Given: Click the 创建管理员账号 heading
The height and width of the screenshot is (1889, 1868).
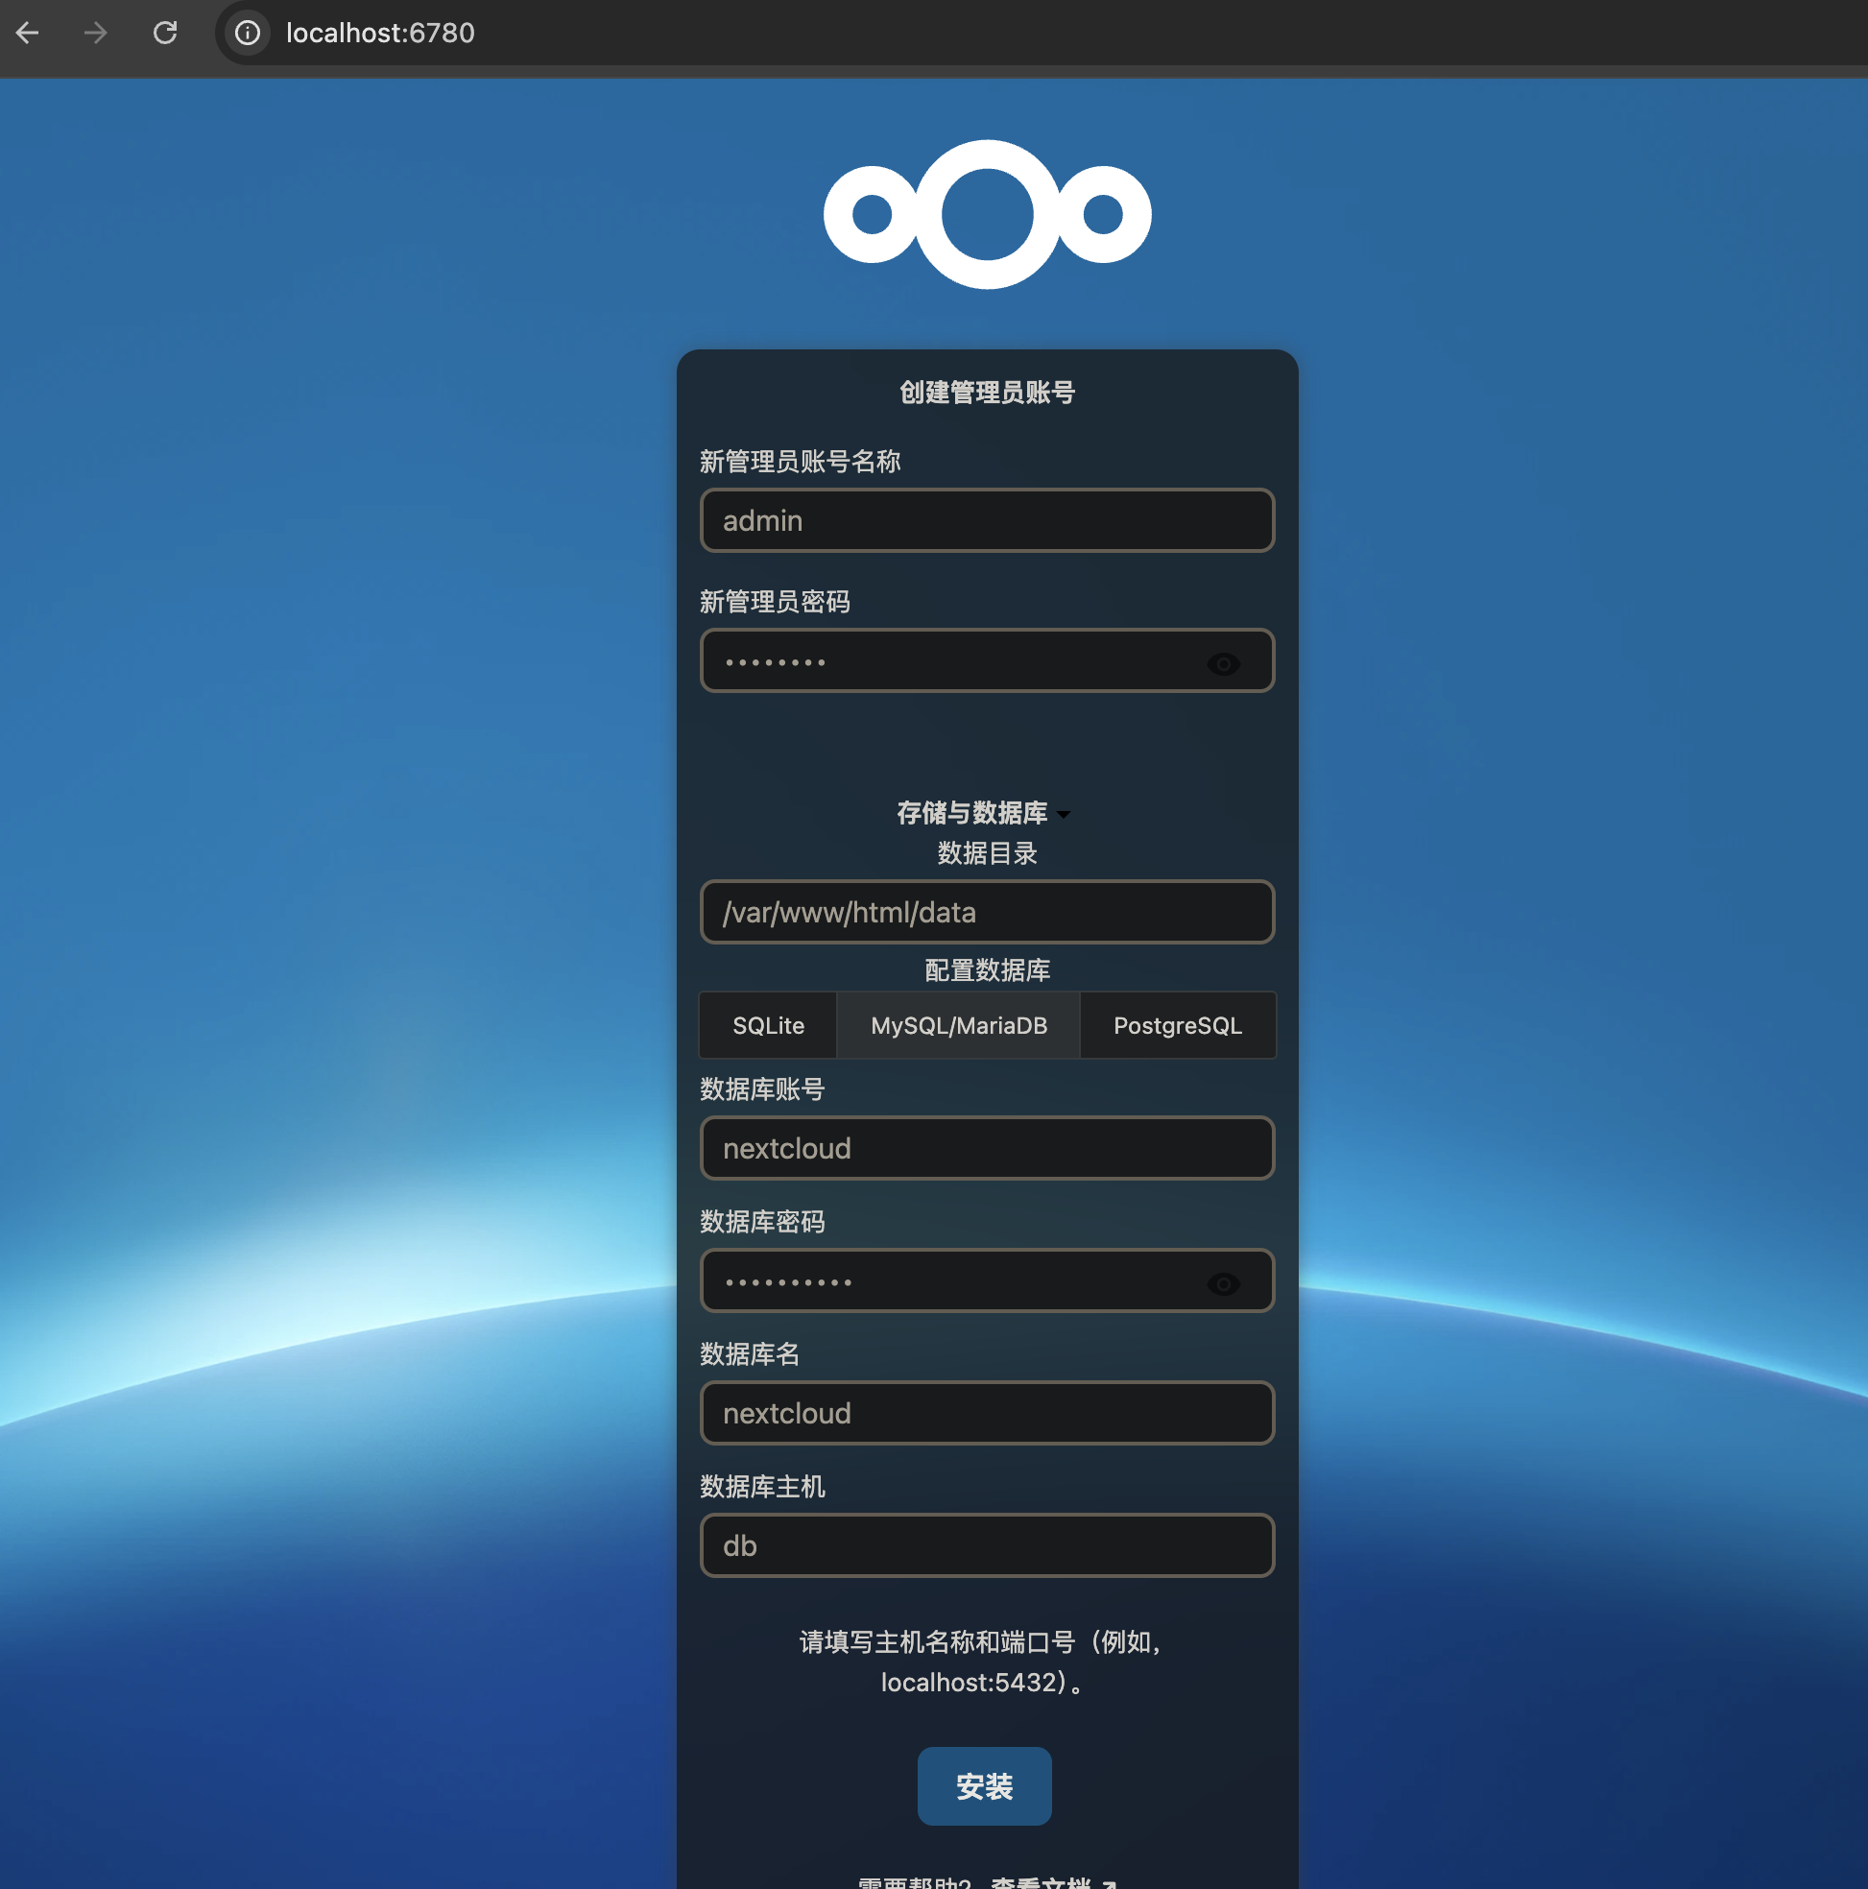Looking at the screenshot, I should [x=987, y=392].
